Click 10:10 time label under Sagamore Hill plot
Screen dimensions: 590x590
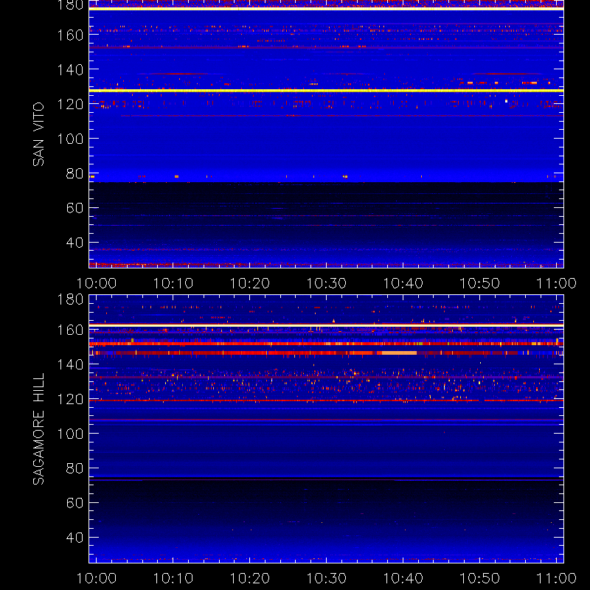(x=173, y=578)
